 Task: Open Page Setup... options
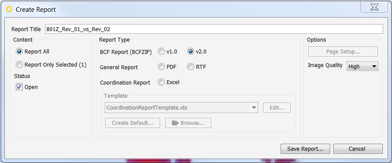point(343,52)
